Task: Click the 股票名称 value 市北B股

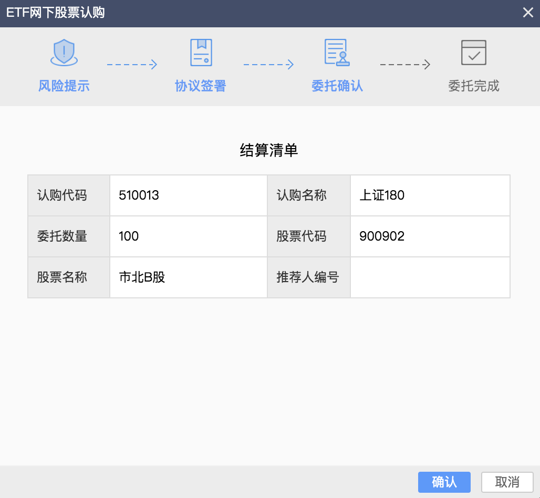Action: [142, 277]
